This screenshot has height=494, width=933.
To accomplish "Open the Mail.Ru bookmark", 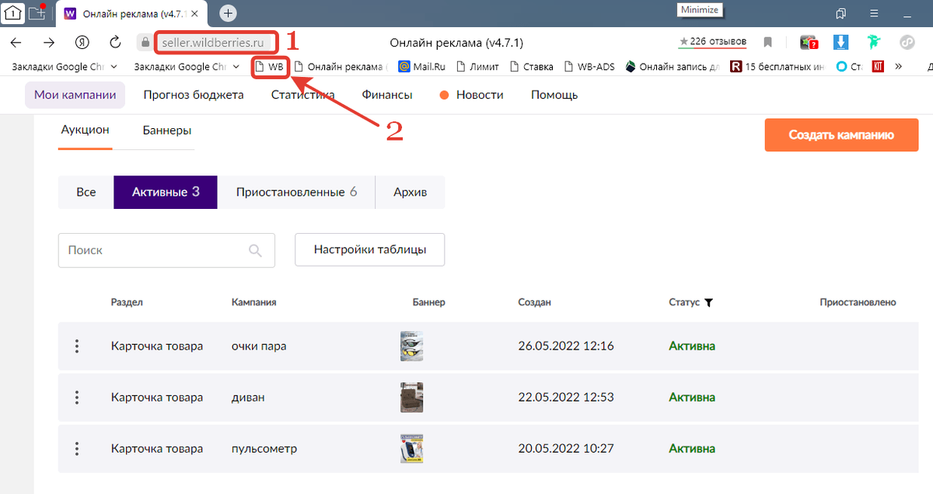I will coord(421,67).
